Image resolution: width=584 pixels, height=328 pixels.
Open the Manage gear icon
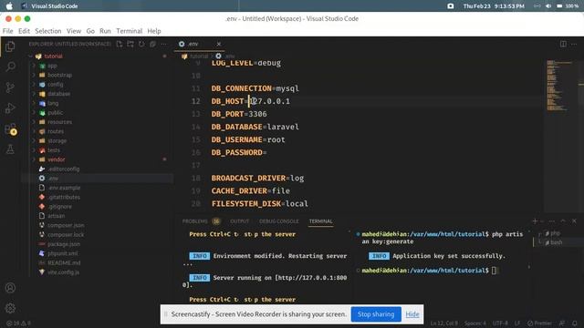10,308
